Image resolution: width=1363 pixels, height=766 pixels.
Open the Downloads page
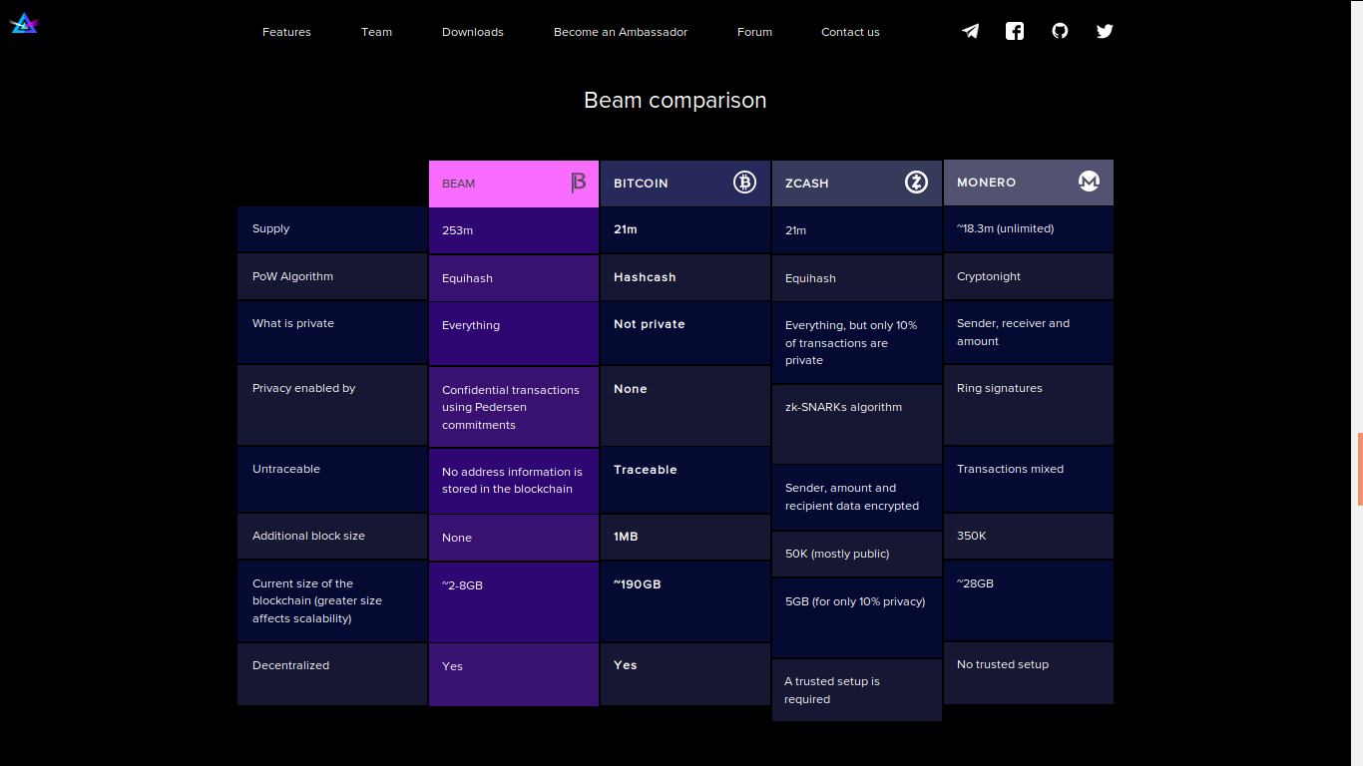(473, 32)
